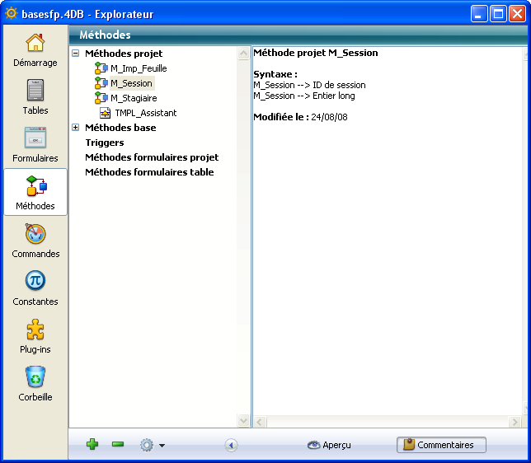Click the comments pane horizontal scrollbar

coord(386,422)
